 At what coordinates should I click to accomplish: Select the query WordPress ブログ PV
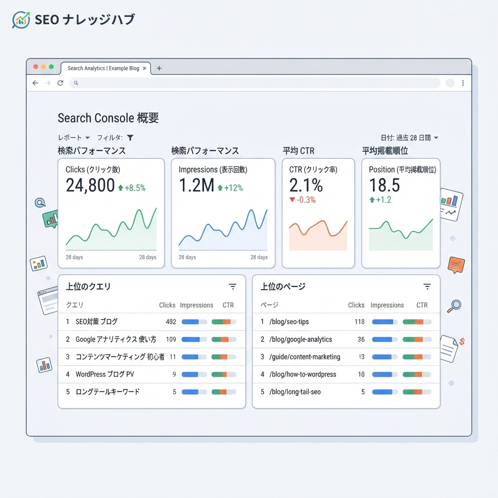click(105, 374)
